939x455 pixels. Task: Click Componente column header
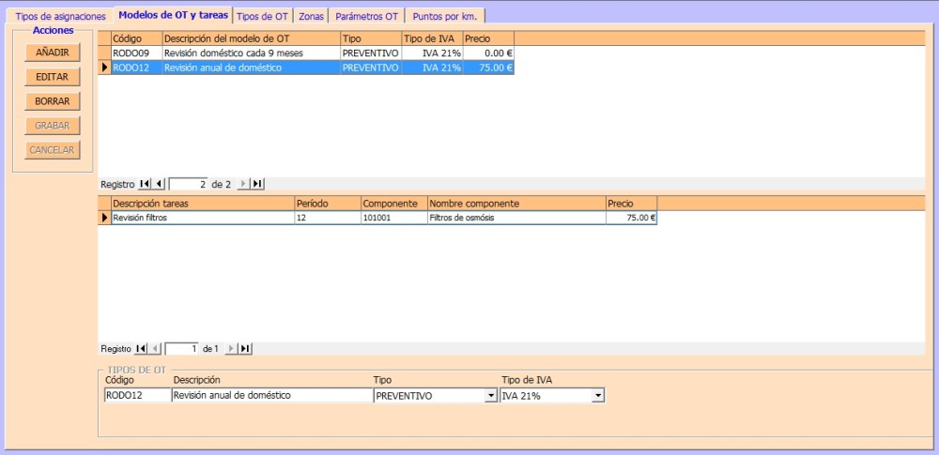tap(394, 204)
